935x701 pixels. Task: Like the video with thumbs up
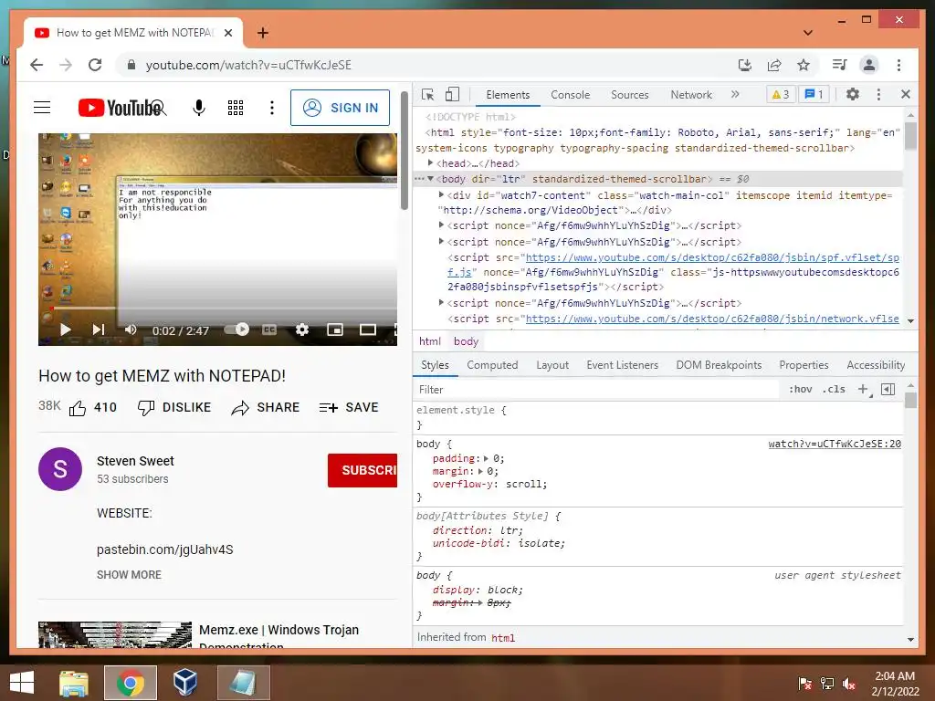tap(78, 408)
